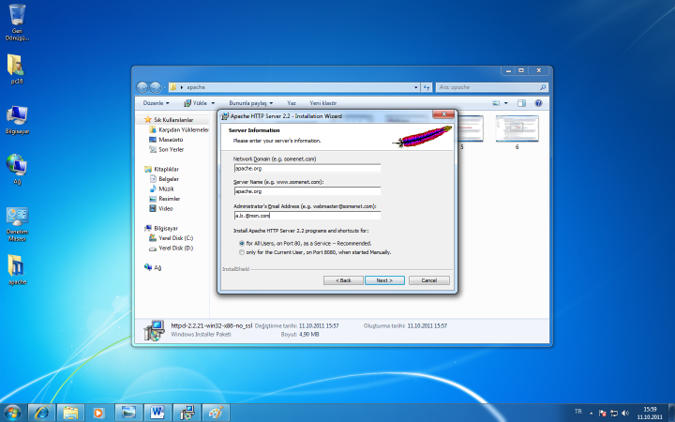Open Yerel Disk (C:) in navigation pane
This screenshot has width=675, height=422.
click(175, 238)
